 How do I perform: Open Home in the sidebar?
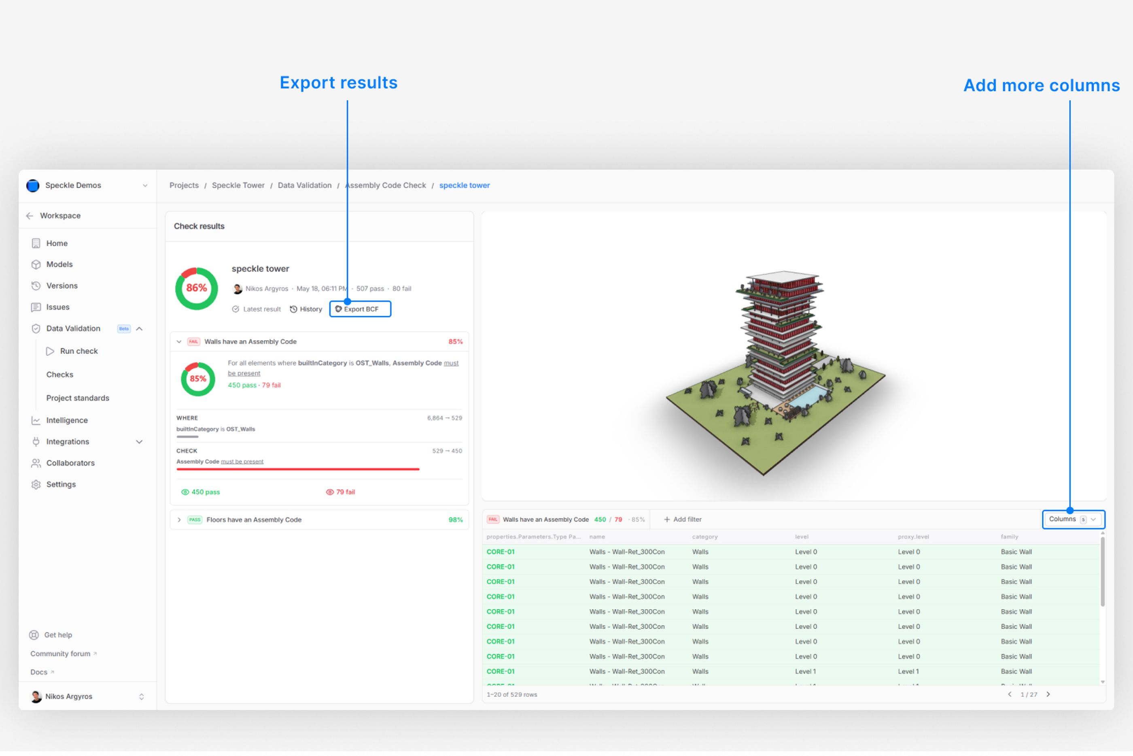[x=57, y=243]
